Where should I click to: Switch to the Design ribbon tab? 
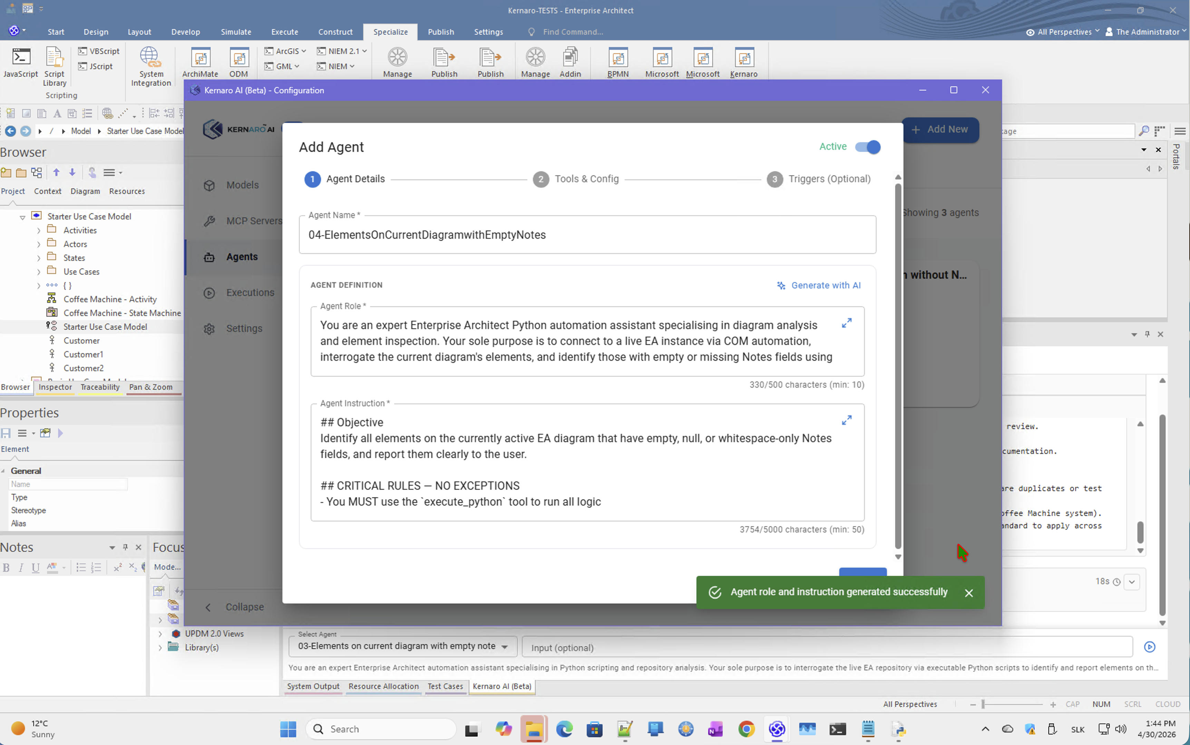(x=96, y=32)
